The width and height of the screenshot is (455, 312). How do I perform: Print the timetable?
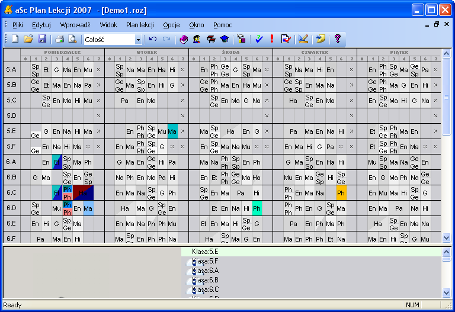pyautogui.click(x=59, y=39)
